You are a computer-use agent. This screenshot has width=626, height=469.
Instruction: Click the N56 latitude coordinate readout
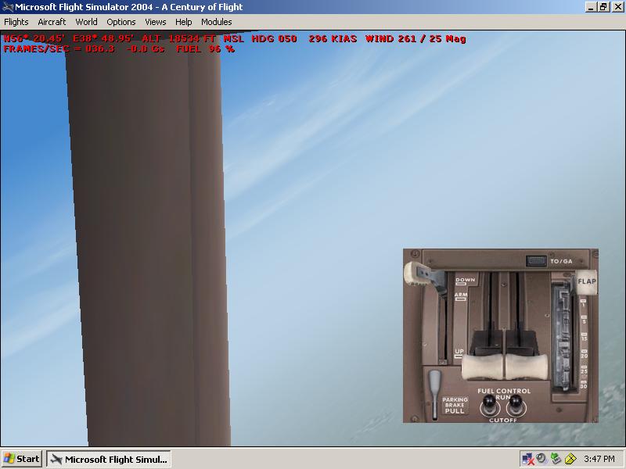click(x=34, y=38)
